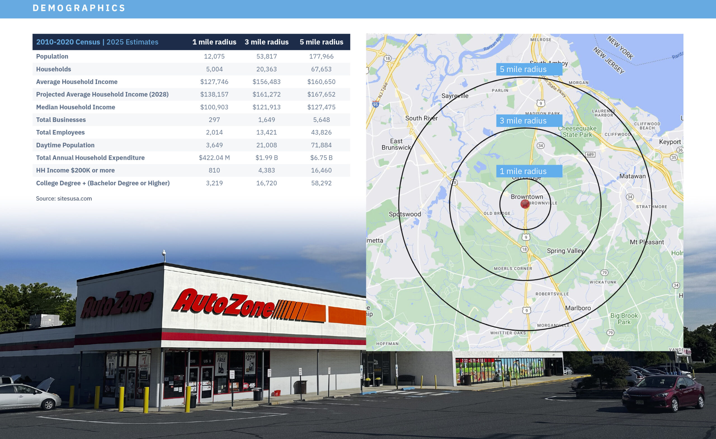Click the population value 177,966
This screenshot has height=439, width=716.
(x=321, y=57)
